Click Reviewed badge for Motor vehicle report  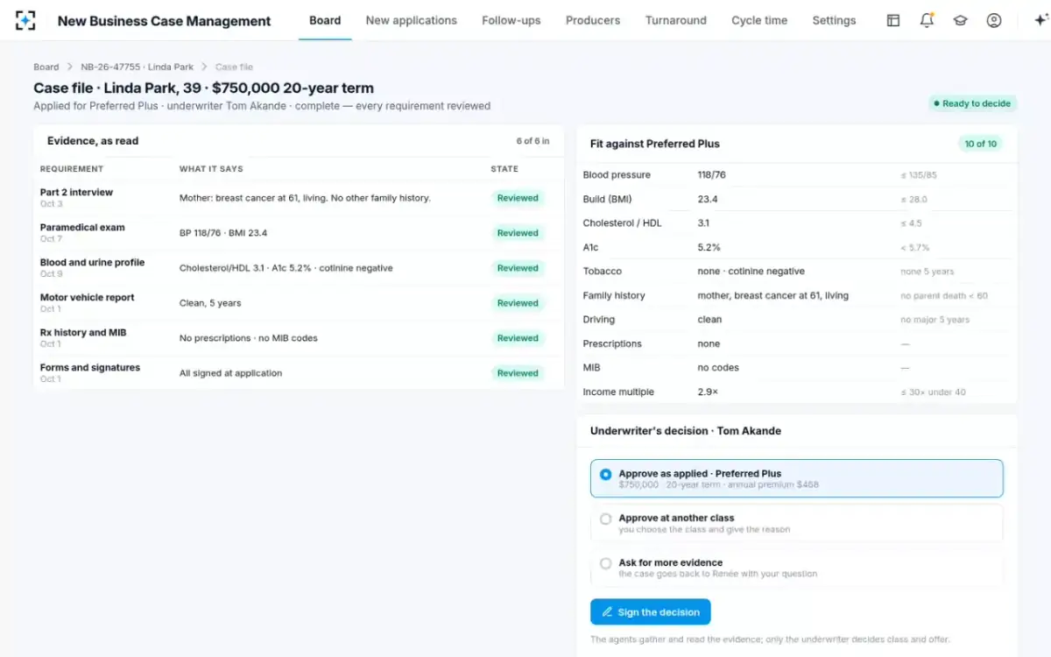click(x=518, y=303)
